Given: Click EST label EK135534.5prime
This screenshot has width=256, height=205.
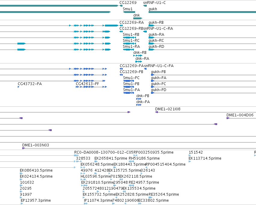Looking at the screenshot, I should [x=139, y=188].
